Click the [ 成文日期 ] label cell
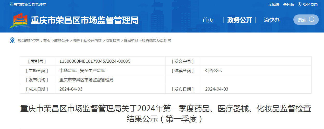Viewport: 324px width, 129px height. pos(37,89)
